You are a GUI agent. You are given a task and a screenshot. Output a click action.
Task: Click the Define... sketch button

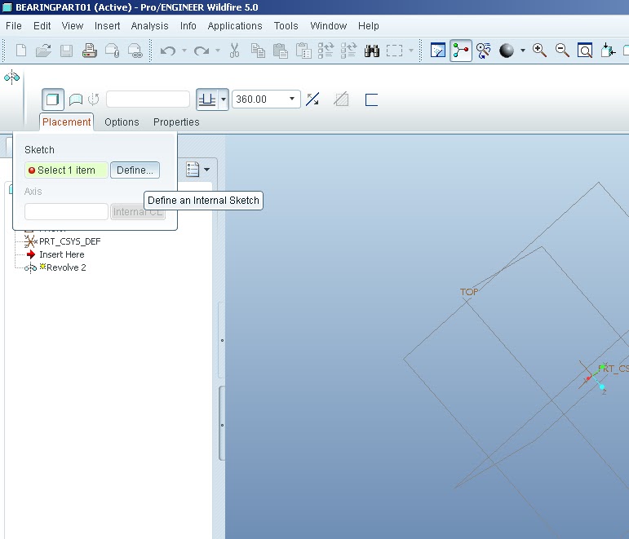[135, 170]
